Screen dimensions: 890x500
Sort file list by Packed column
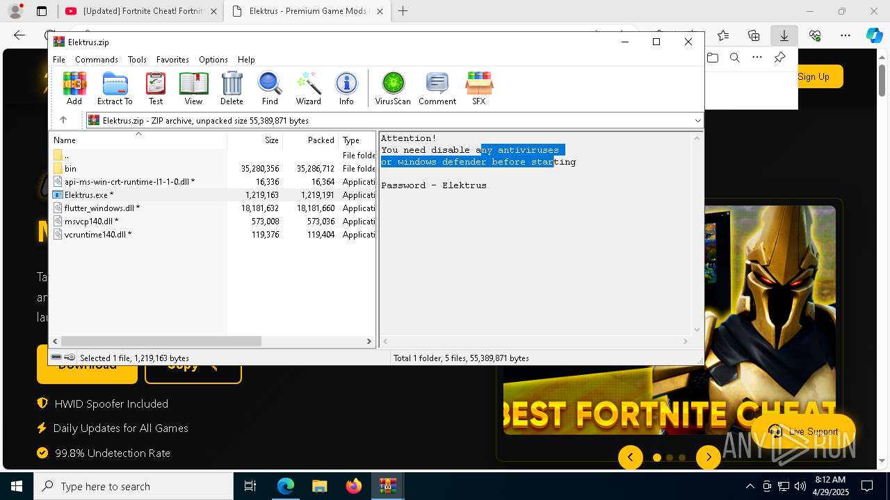coord(310,140)
